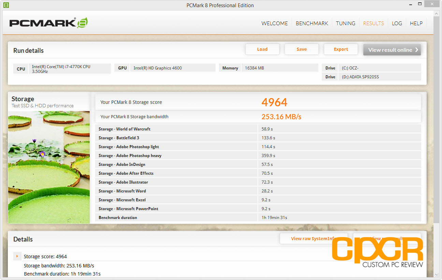Select the Storage - Adobe InDesign row
Screen dimensions: 442x280
(258, 165)
